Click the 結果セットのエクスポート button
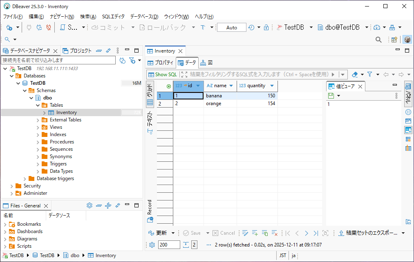Screen dimensions: 414x262 pos(368,233)
